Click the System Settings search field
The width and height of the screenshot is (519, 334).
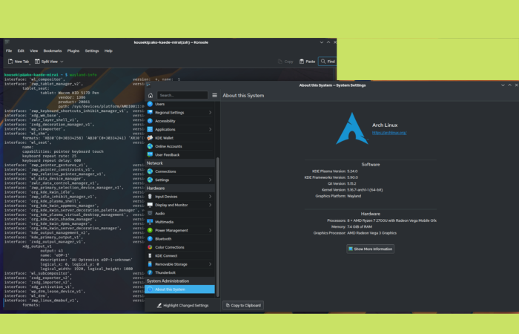tap(182, 96)
